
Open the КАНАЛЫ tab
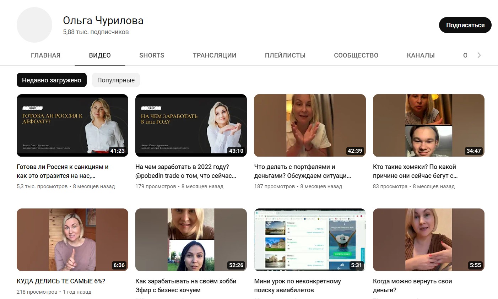click(421, 55)
